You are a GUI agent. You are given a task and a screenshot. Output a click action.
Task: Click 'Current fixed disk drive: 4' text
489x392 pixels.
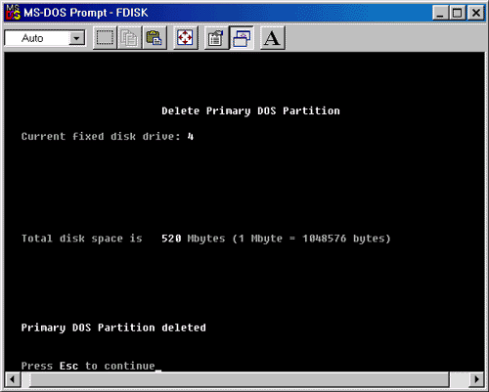tap(108, 136)
